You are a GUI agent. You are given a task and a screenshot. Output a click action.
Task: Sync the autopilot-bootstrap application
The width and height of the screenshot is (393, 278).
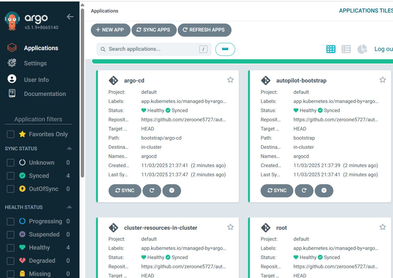(x=277, y=191)
